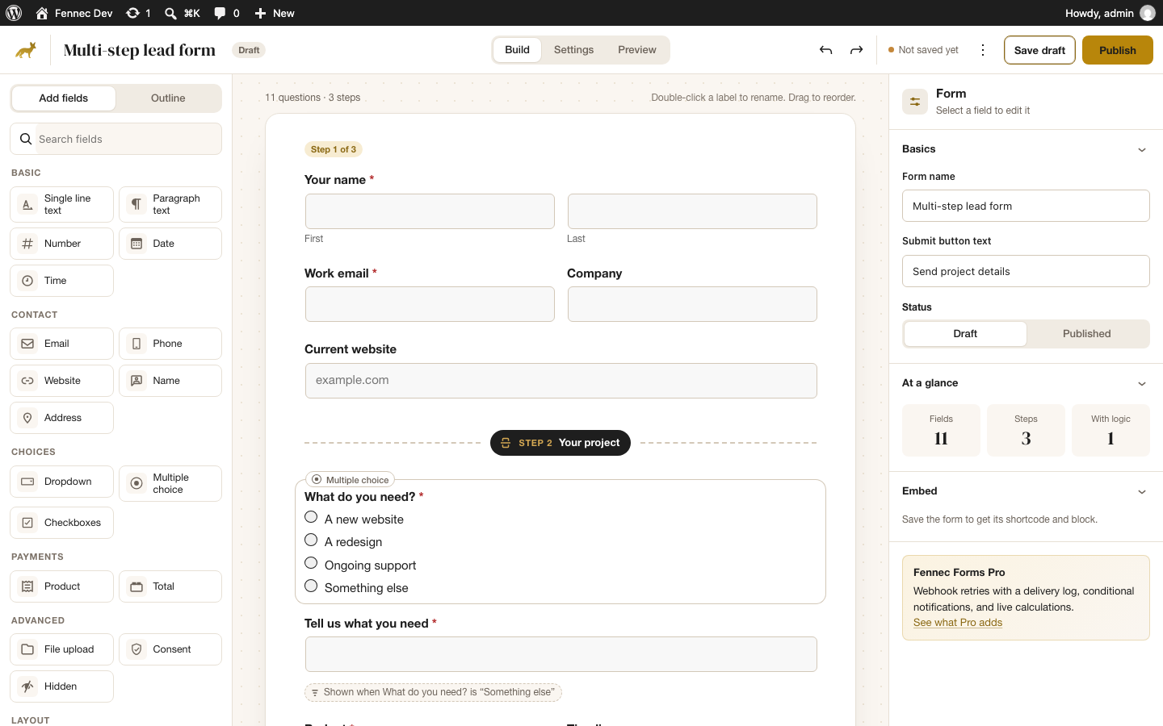Add a Single line text field

click(x=62, y=205)
